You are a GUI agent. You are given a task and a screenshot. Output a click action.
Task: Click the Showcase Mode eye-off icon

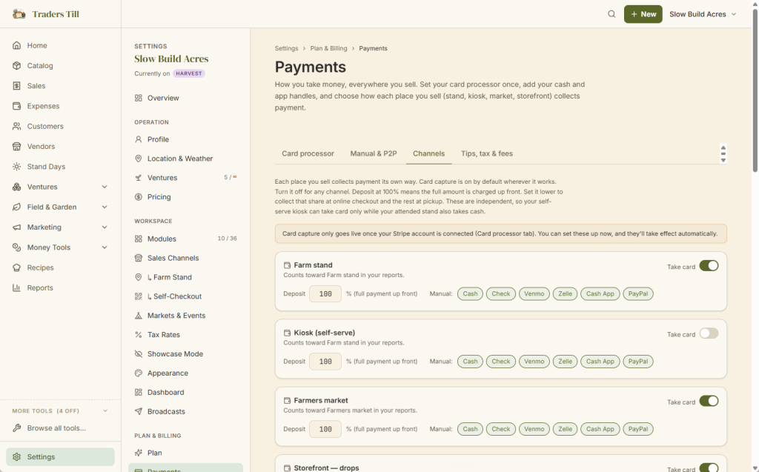tap(139, 354)
